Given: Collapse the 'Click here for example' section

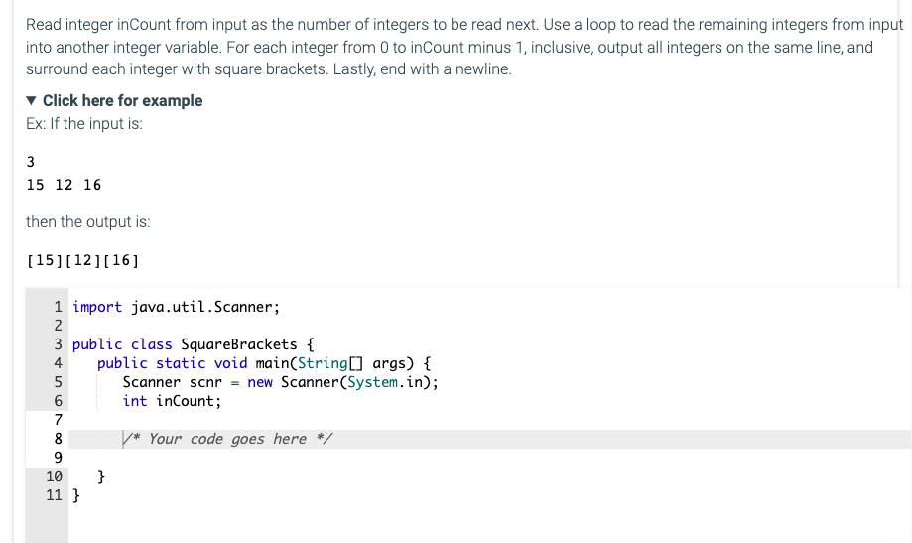Looking at the screenshot, I should (32, 100).
